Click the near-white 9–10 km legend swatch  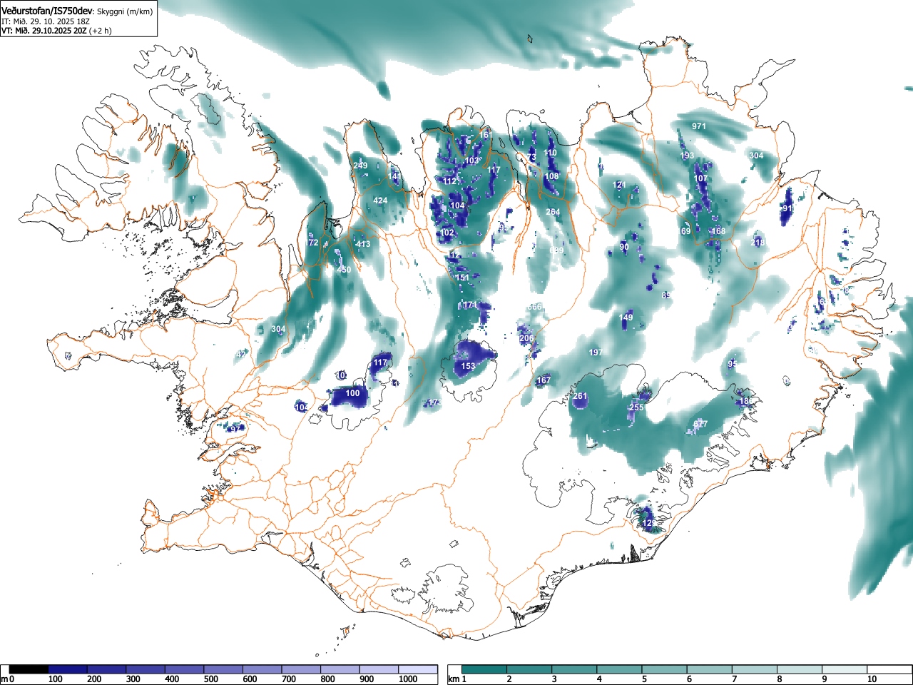tap(846, 669)
